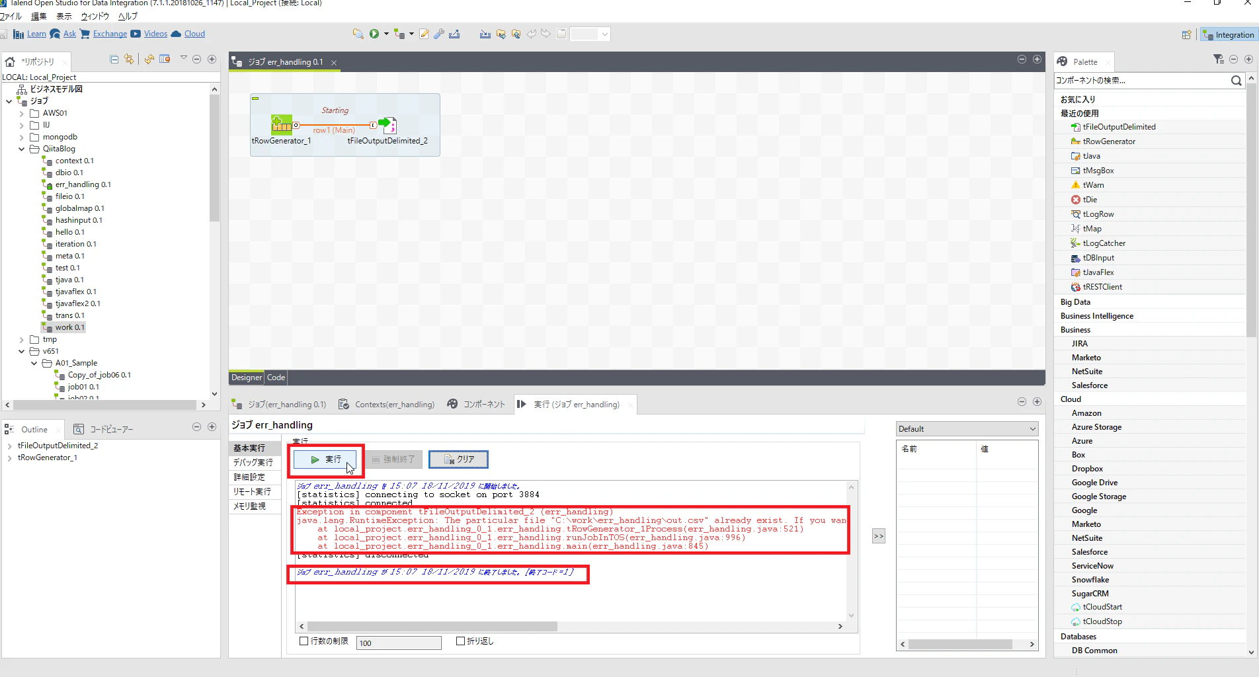1259x677 pixels.
Task: Enable the 折り返し checkbox
Action: click(461, 641)
